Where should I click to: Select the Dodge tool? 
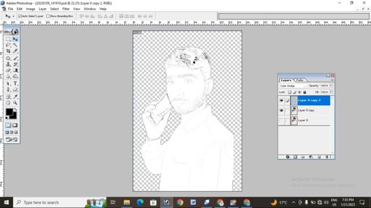pos(15,76)
